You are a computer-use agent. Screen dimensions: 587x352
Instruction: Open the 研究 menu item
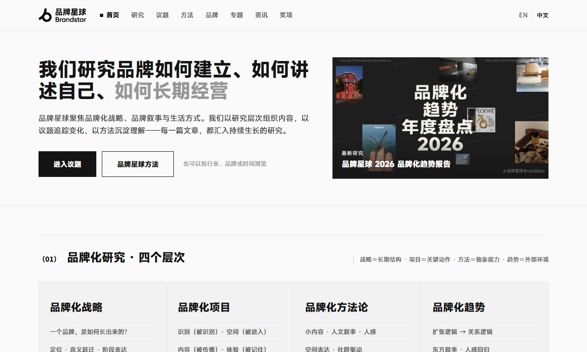click(138, 15)
